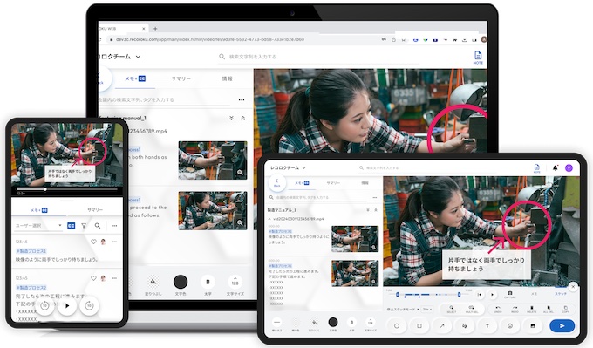Open the ユーザー選択 dropdown on phone
Viewport: 593px width, 348px height.
[x=38, y=226]
